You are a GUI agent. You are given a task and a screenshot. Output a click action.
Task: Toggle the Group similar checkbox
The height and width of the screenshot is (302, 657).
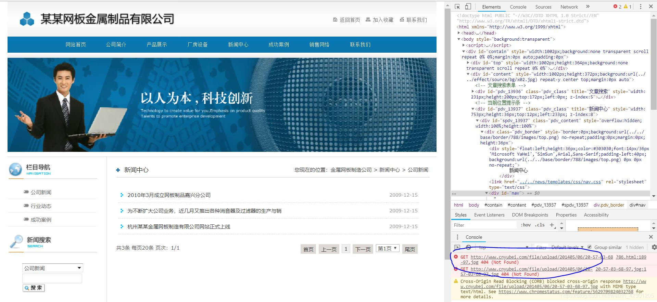click(589, 247)
